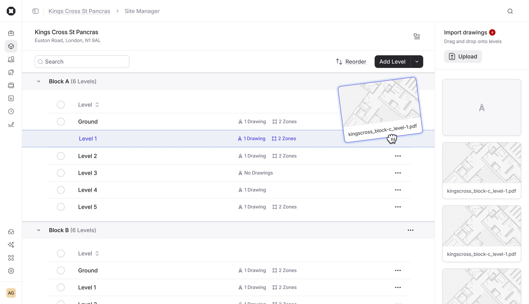The width and height of the screenshot is (529, 304).
Task: Collapse the Block B section
Action: tap(39, 230)
